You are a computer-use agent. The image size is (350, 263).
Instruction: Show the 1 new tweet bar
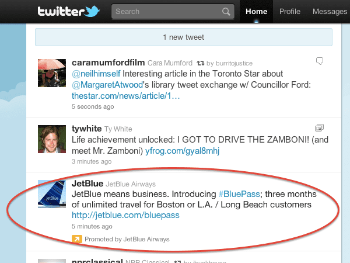183,37
